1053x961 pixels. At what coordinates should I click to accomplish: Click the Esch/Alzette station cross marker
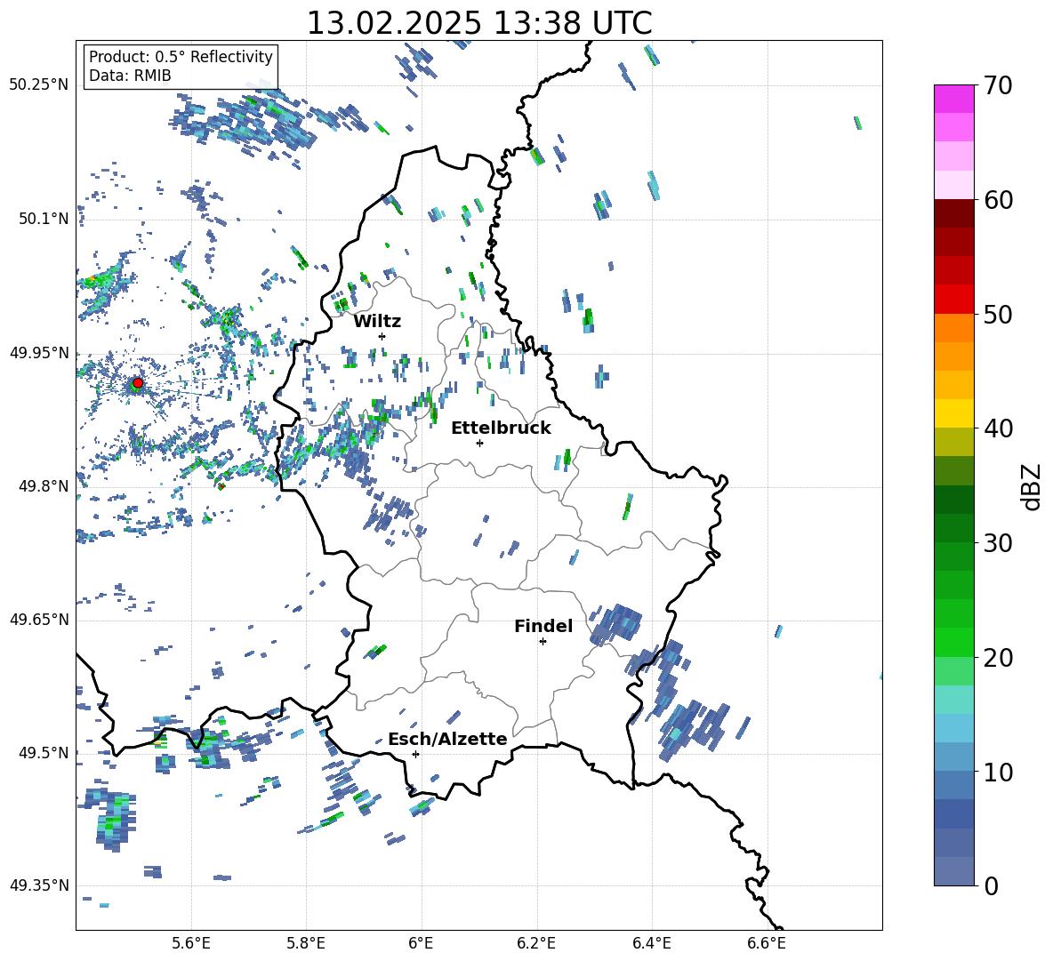(415, 754)
